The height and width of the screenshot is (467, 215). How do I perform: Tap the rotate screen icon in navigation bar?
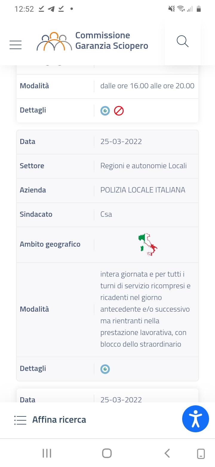click(201, 453)
